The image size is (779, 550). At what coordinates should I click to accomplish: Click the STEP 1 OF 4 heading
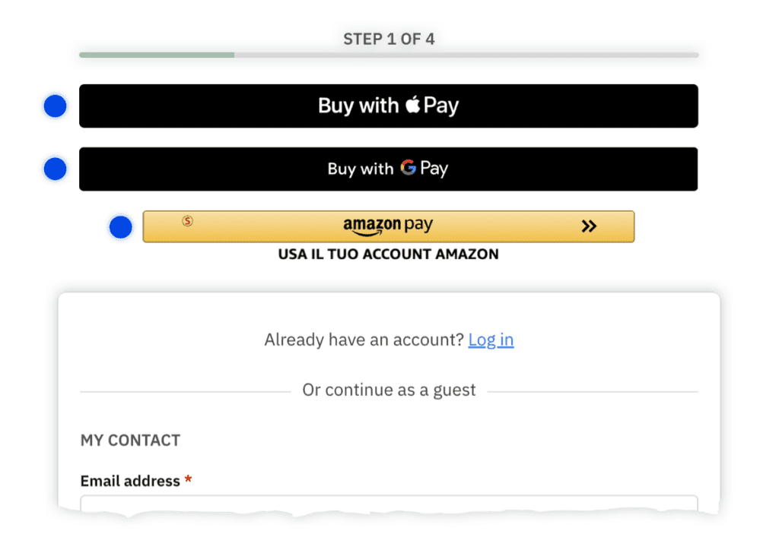(389, 39)
